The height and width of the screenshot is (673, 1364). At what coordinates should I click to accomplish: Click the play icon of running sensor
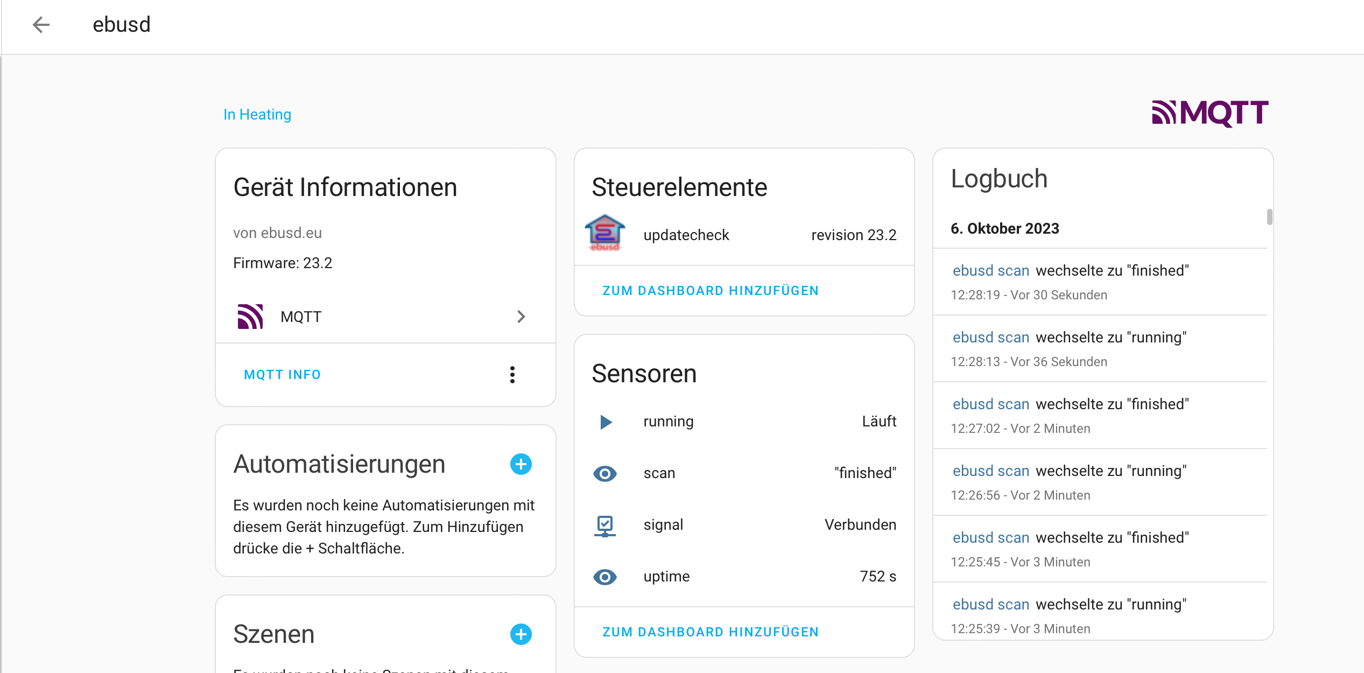[x=606, y=422]
